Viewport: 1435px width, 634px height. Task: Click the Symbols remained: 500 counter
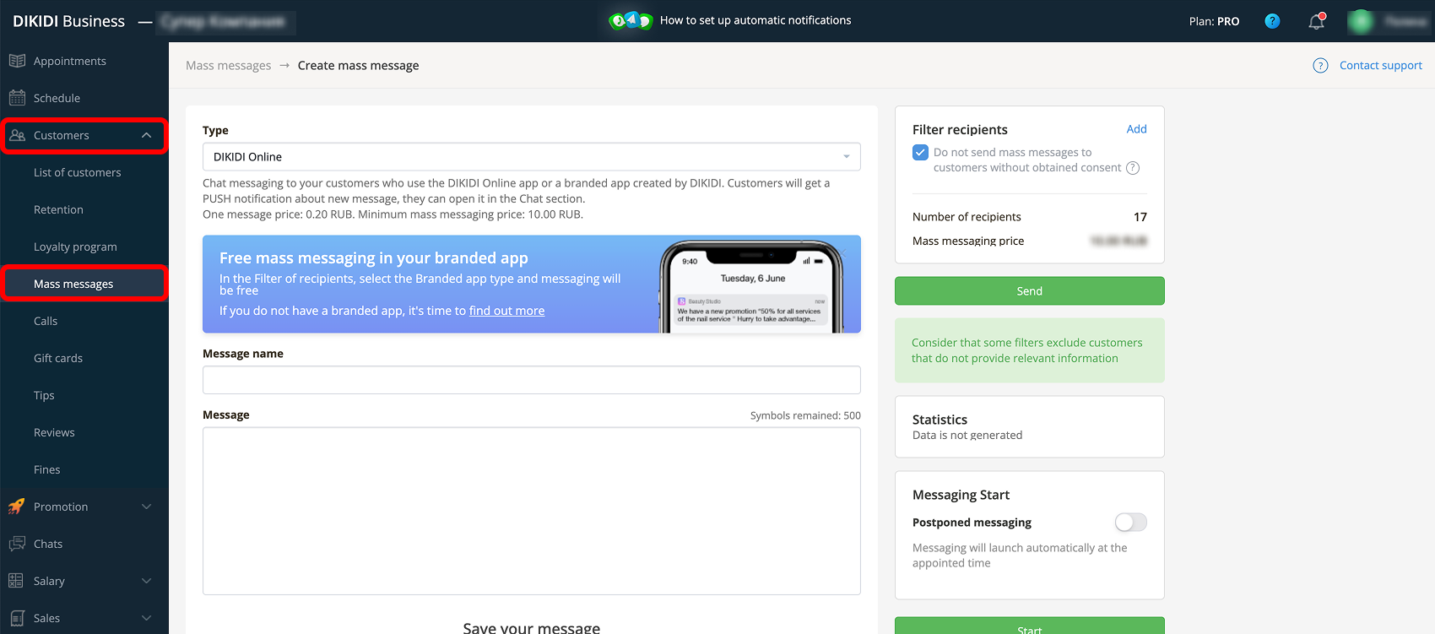click(x=805, y=415)
